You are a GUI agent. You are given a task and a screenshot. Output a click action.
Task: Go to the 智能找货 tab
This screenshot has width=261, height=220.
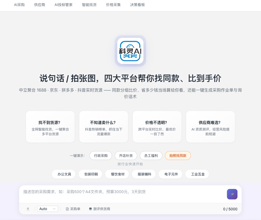coord(89,5)
